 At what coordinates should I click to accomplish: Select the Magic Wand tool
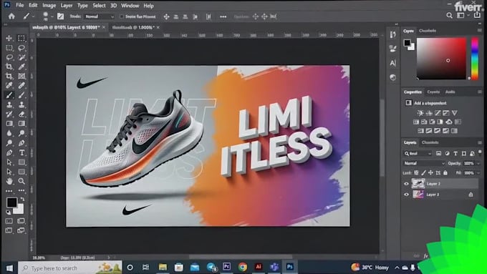click(21, 57)
